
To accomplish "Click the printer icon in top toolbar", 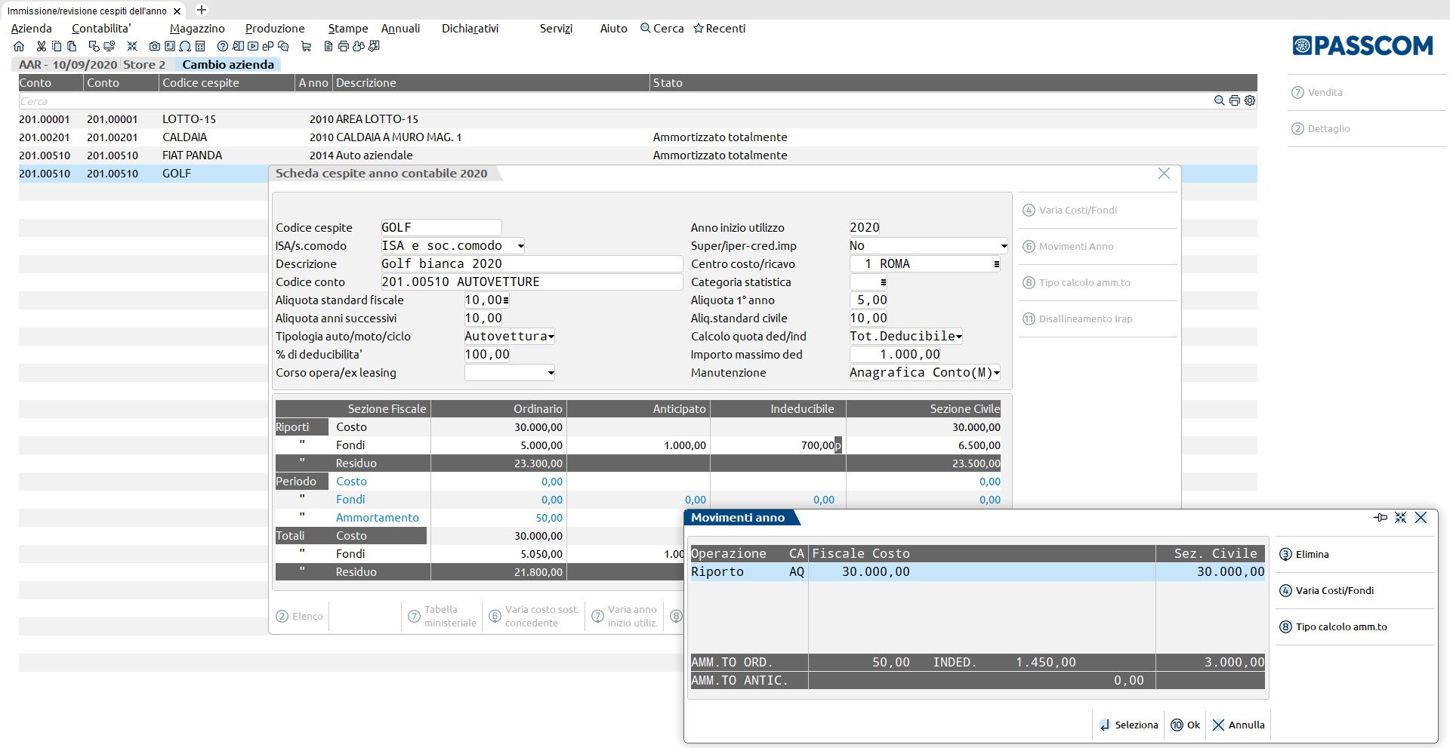I will [x=344, y=46].
